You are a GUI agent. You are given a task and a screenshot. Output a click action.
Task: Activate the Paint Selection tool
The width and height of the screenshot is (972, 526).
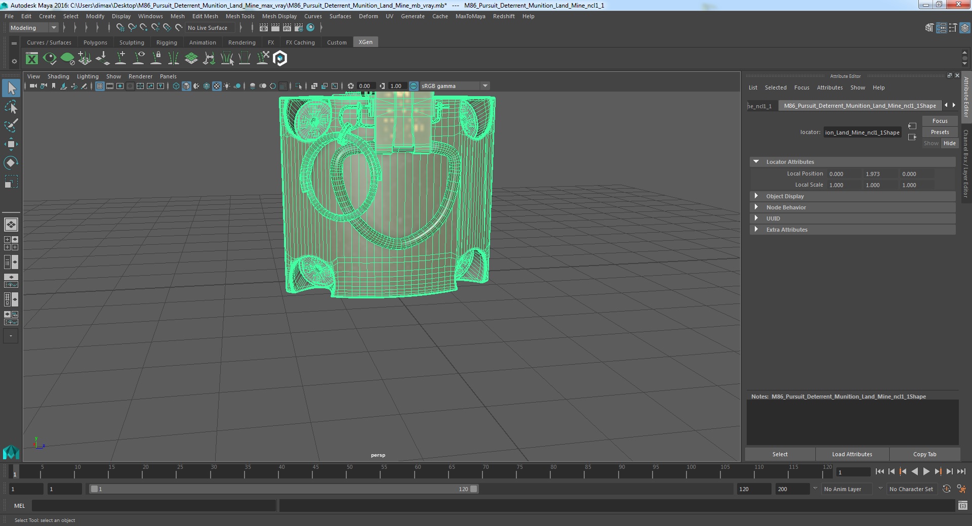[x=11, y=125]
